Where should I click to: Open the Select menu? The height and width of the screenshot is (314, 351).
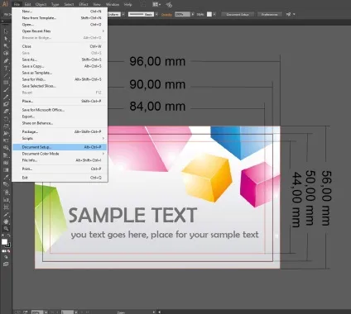69,4
